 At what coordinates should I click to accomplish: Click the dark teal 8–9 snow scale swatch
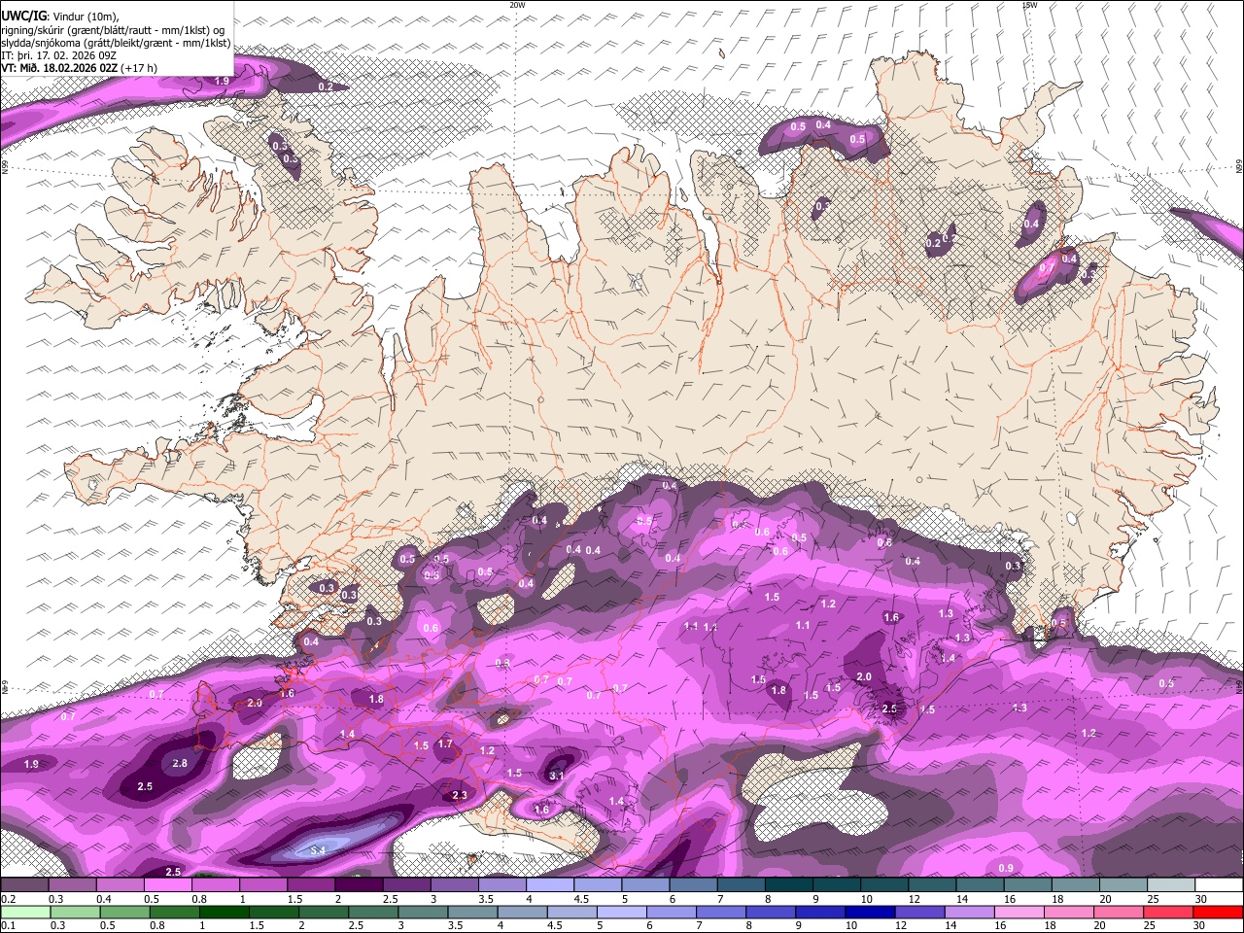[x=788, y=885]
